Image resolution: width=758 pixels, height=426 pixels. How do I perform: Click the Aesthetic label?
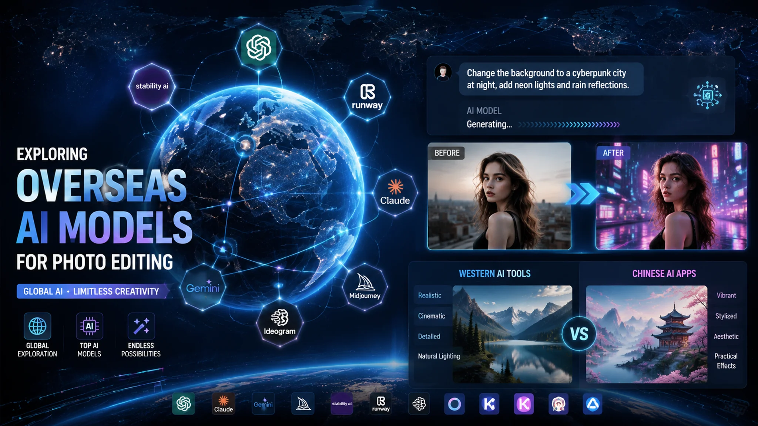(726, 337)
